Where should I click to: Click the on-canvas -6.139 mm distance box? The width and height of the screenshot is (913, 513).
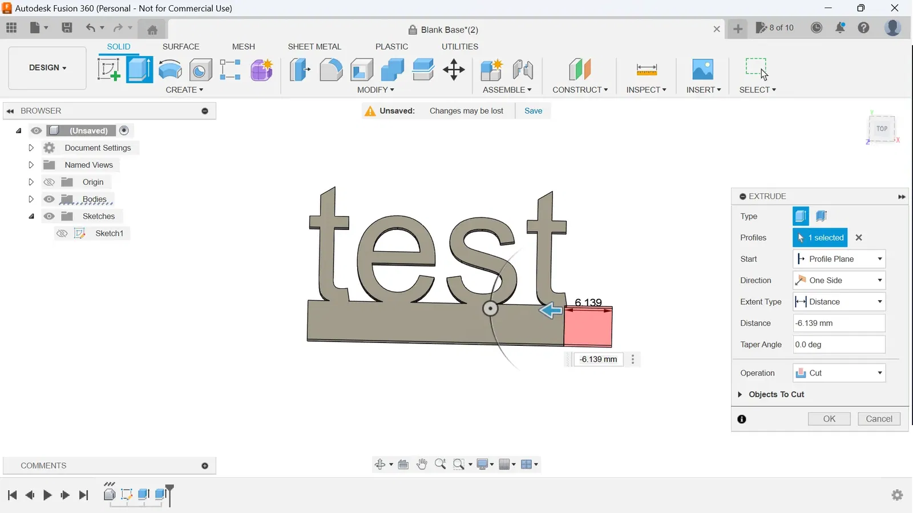click(x=598, y=359)
